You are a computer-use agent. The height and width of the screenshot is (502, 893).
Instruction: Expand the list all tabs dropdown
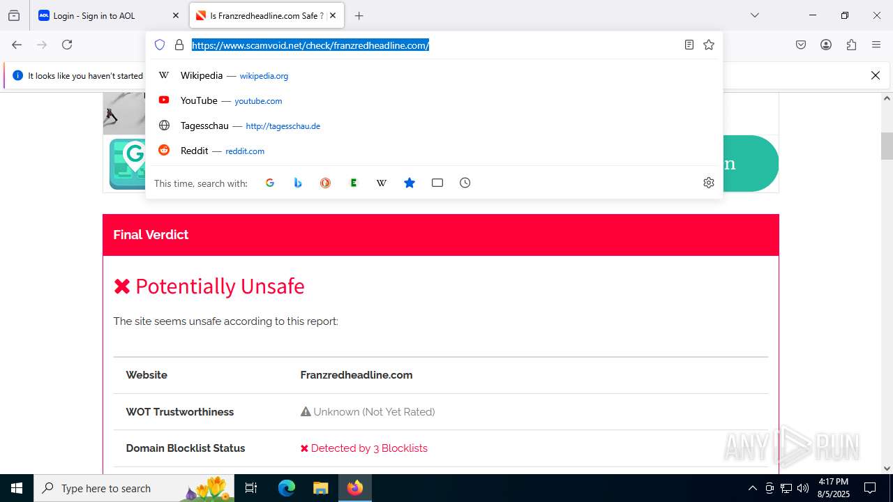(x=755, y=15)
